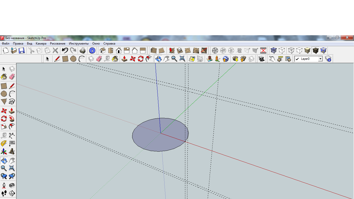The height and width of the screenshot is (199, 354).
Task: Click the Axes tool
Action: (x=4, y=151)
